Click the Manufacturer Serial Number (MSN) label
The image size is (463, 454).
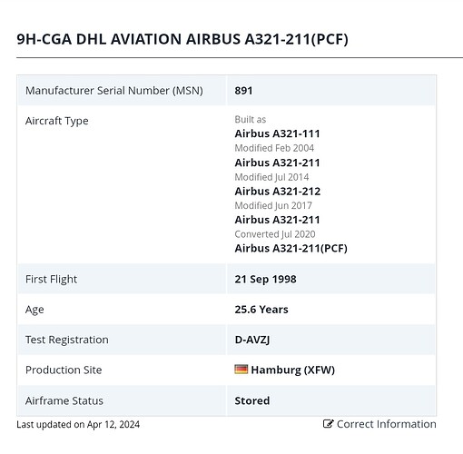[114, 91]
